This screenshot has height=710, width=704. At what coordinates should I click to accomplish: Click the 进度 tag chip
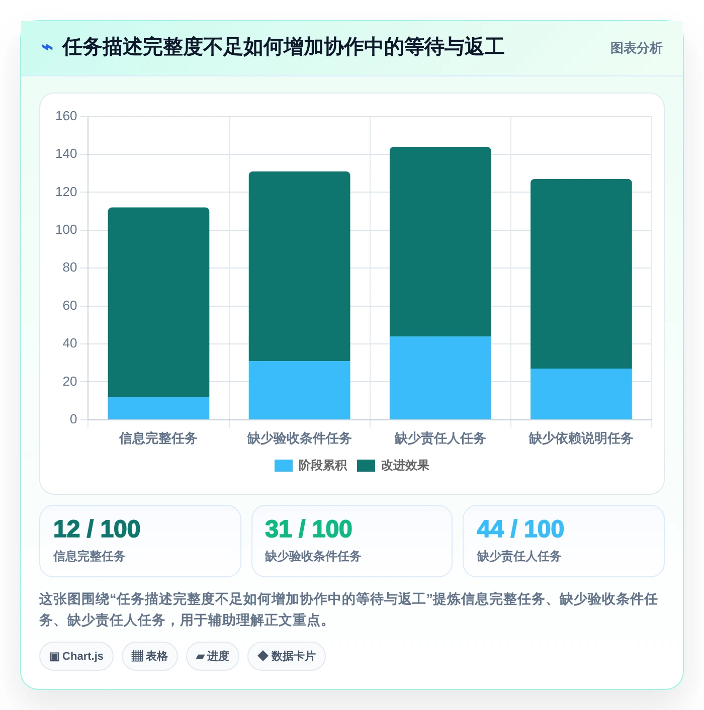pyautogui.click(x=213, y=656)
